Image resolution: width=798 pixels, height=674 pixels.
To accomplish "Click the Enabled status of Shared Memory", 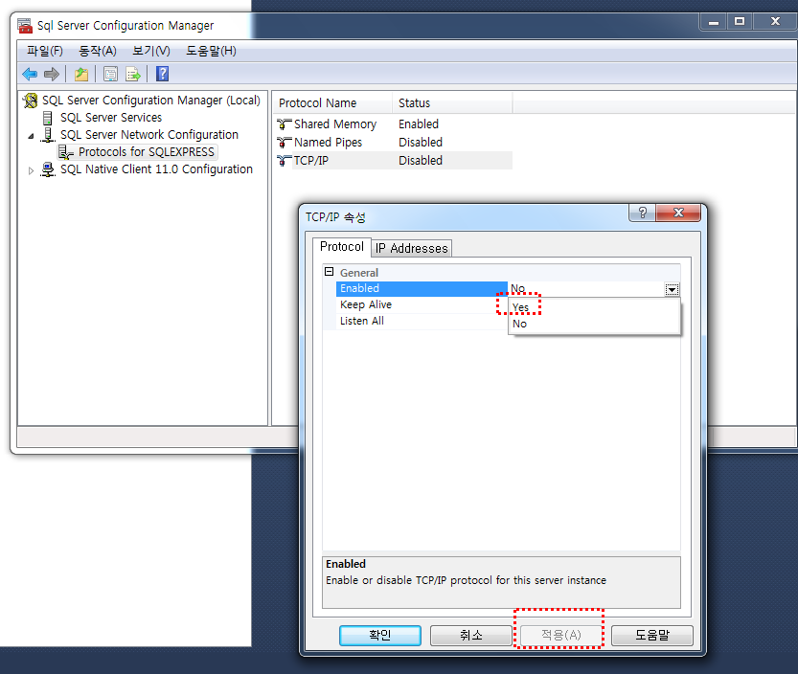I will [x=419, y=124].
